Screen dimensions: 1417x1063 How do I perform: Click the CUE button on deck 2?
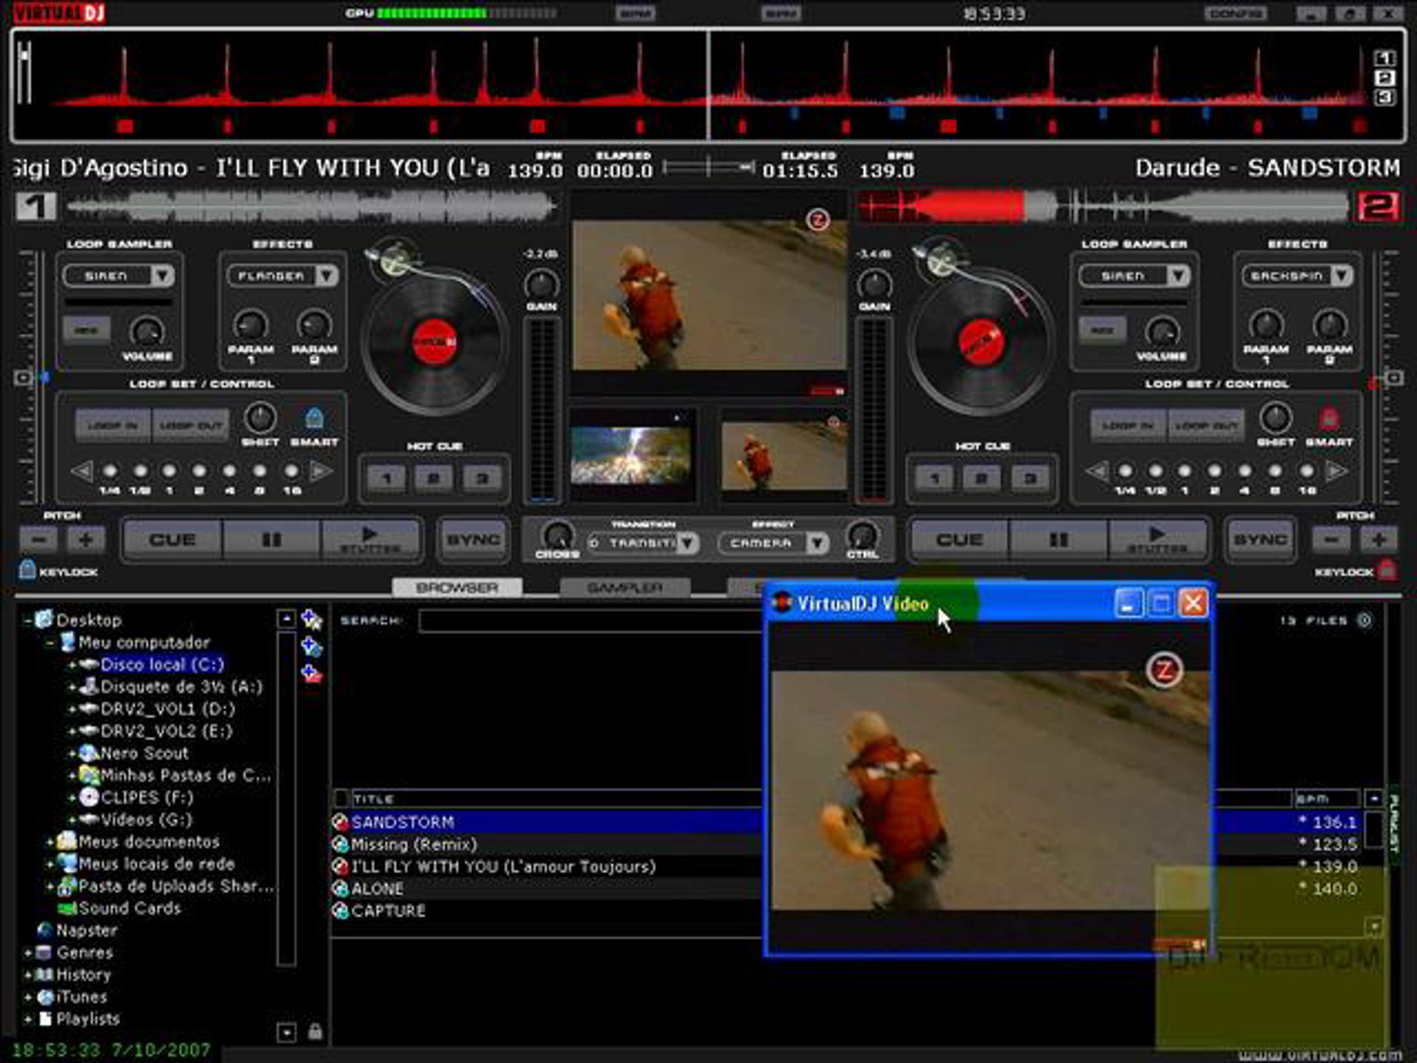point(959,540)
